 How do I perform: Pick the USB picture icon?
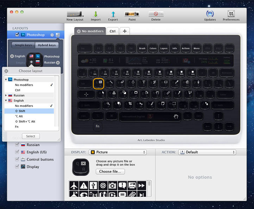pyautogui.click(x=93, y=185)
